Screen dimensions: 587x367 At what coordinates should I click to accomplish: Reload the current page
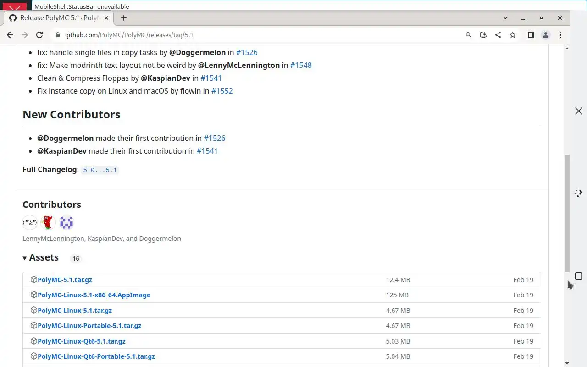39,35
